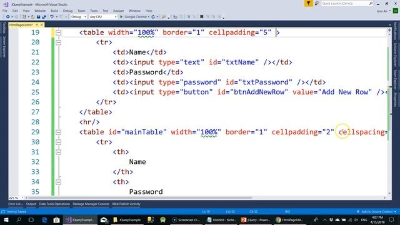Open the Data Tools Operations tab
This screenshot has height=225, width=400.
54,204
